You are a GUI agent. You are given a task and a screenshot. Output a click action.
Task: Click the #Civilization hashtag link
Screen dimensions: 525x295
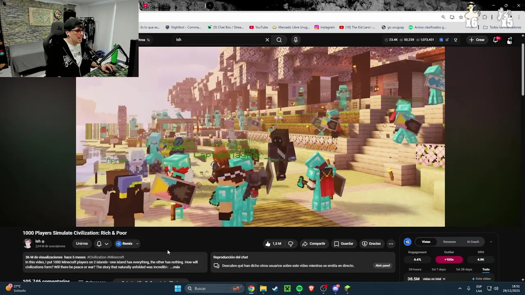point(97,257)
